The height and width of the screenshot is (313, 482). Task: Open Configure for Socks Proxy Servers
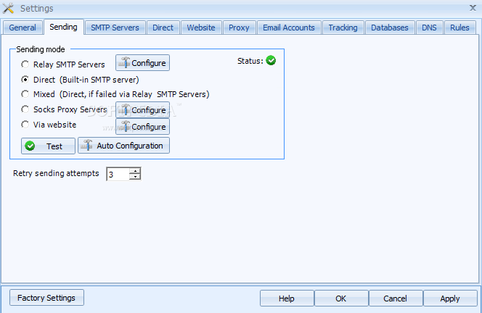pos(142,110)
